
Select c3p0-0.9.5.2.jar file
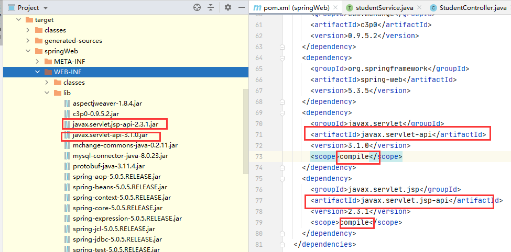tap(96, 114)
